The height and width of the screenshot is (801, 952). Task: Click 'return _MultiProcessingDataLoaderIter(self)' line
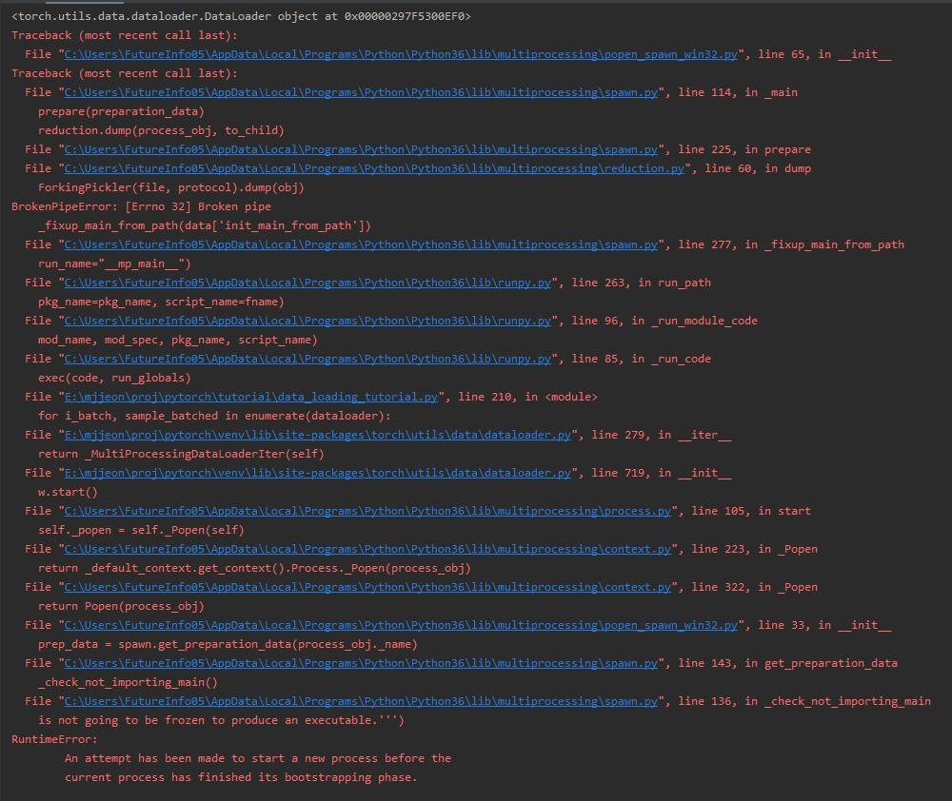pos(181,454)
